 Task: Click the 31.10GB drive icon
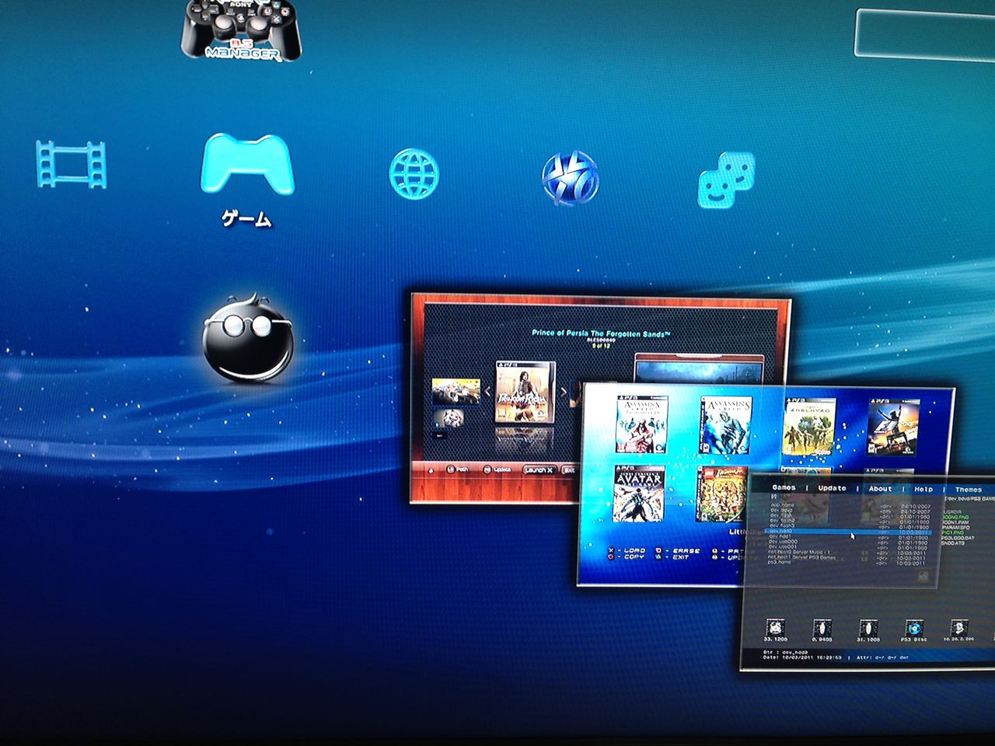(868, 630)
